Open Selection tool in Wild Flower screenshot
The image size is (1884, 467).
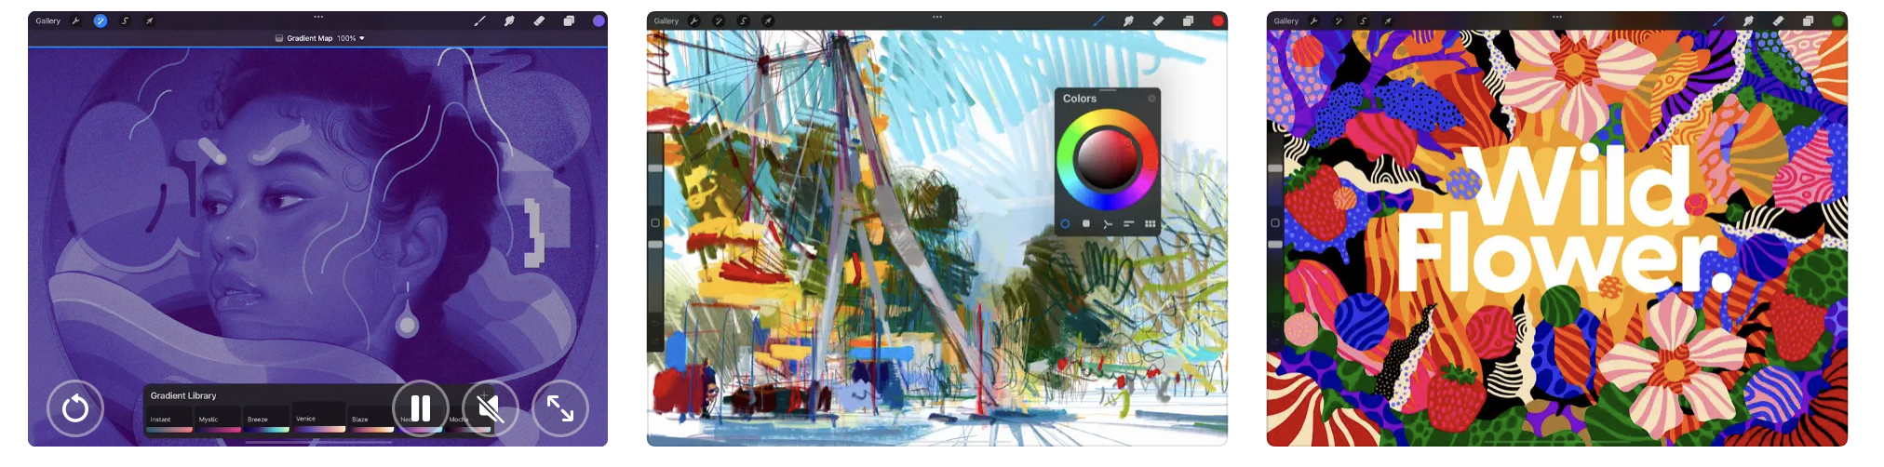point(1363,20)
